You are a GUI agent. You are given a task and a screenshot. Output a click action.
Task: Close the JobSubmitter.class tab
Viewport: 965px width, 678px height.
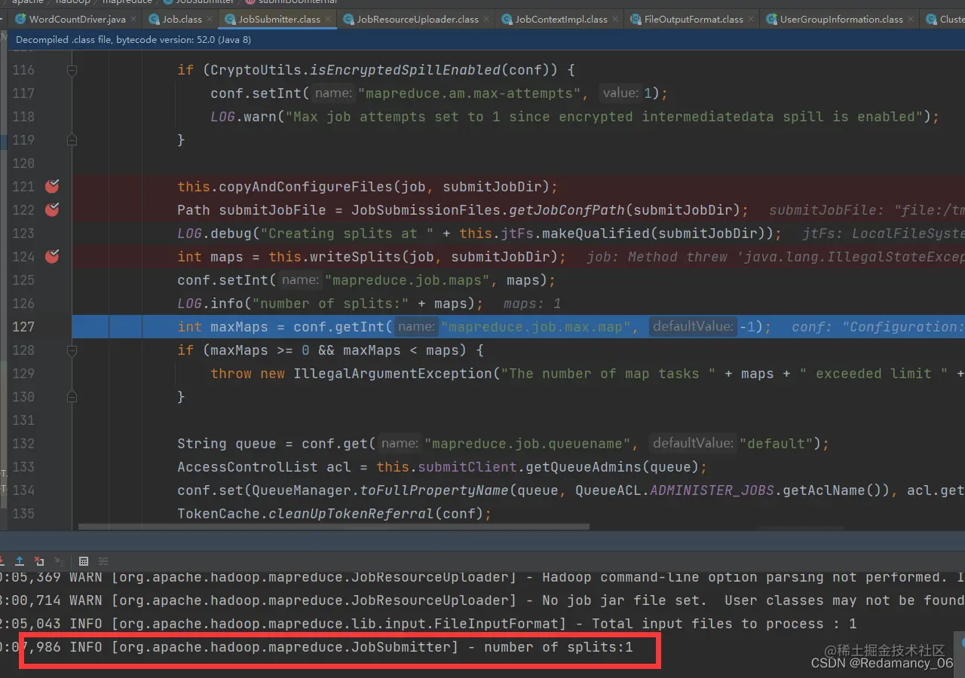(x=328, y=20)
